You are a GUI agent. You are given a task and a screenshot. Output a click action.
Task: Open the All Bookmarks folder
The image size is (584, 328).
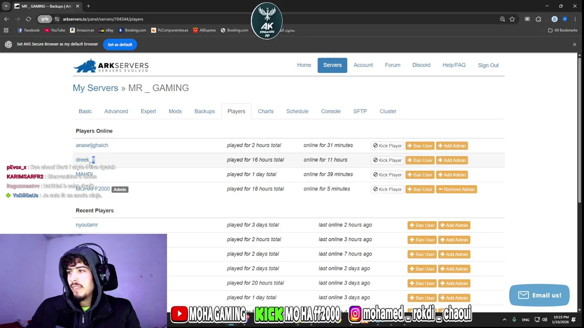(563, 30)
